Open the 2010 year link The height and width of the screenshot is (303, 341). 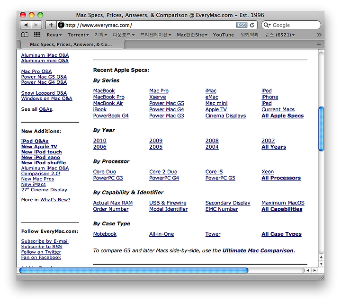point(99,141)
